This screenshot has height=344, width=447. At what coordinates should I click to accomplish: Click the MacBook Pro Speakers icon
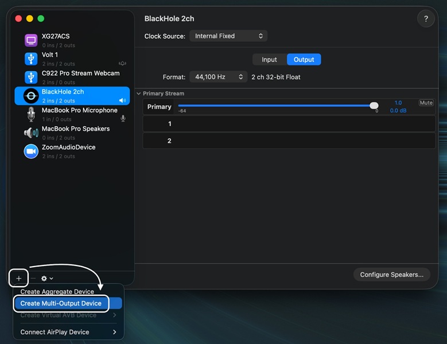click(31, 132)
